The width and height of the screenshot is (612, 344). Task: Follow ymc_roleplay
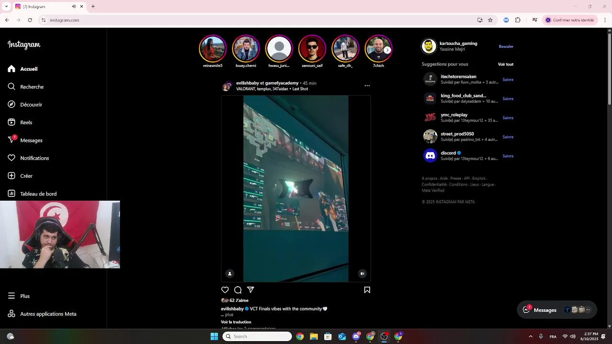pos(508,118)
